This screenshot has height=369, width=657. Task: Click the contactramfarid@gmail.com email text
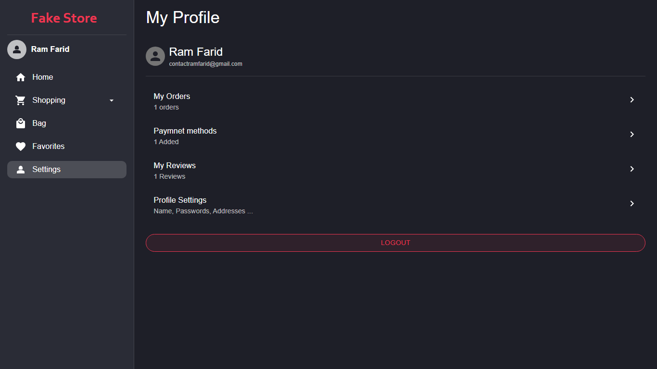(205, 64)
